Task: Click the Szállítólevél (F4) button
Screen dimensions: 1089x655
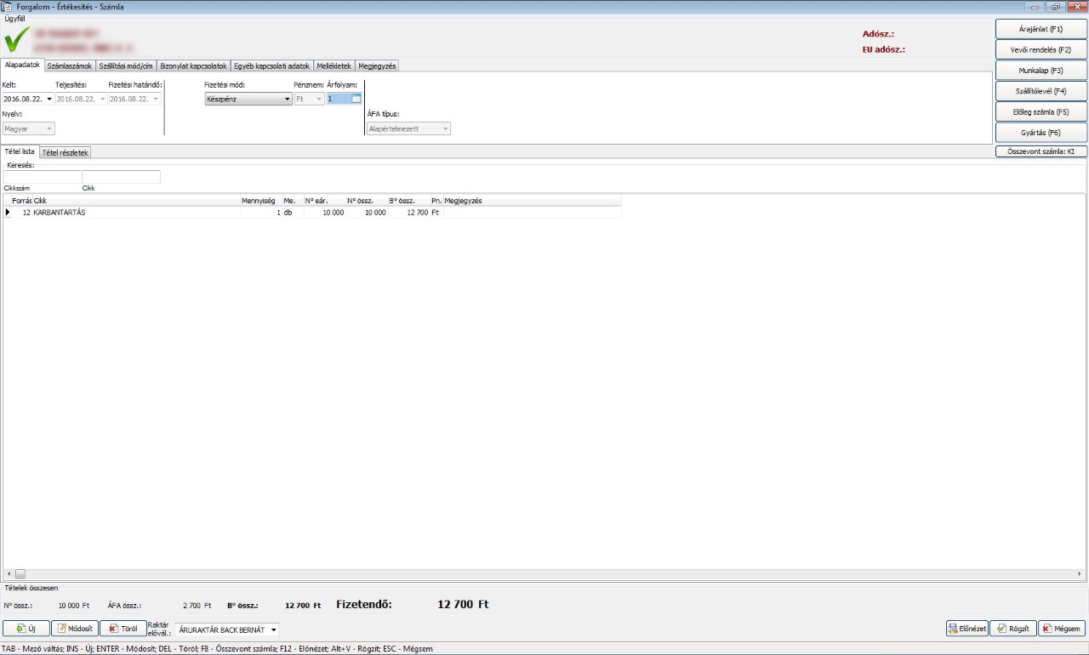Action: (1041, 91)
